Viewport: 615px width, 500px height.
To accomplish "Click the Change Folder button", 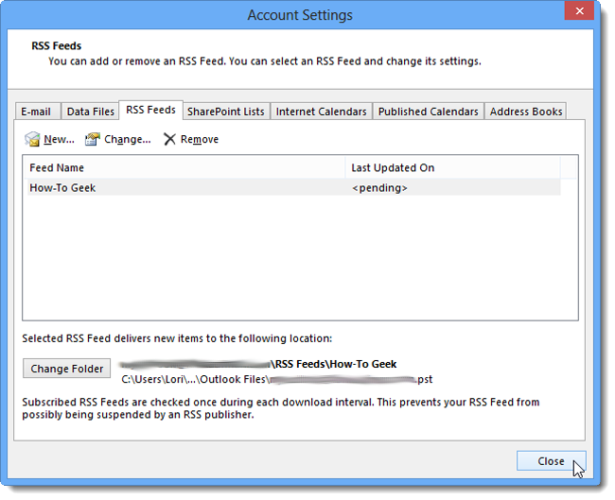I will pyautogui.click(x=66, y=369).
